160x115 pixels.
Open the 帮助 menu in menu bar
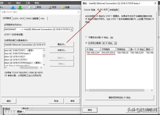(37, 3)
